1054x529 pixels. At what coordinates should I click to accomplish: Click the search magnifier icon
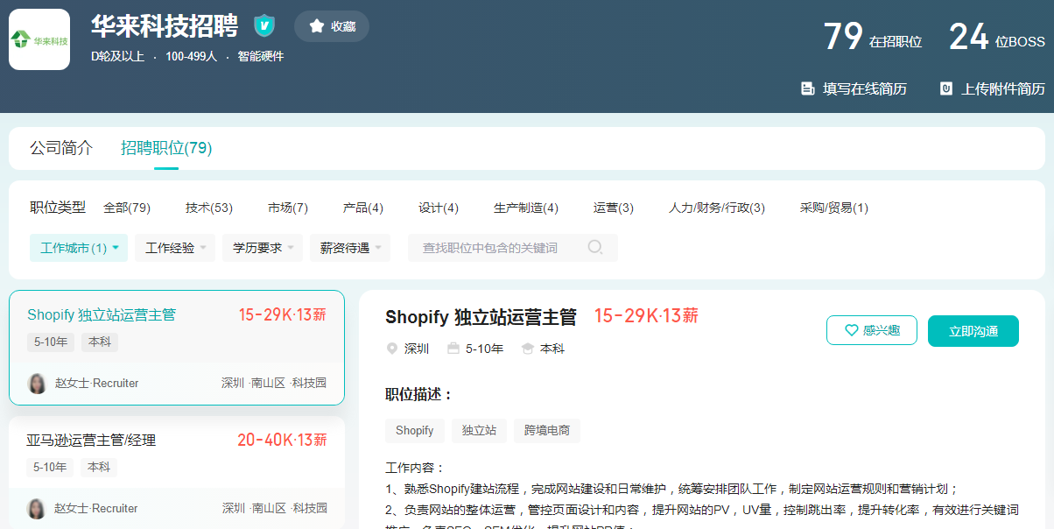[x=595, y=248]
